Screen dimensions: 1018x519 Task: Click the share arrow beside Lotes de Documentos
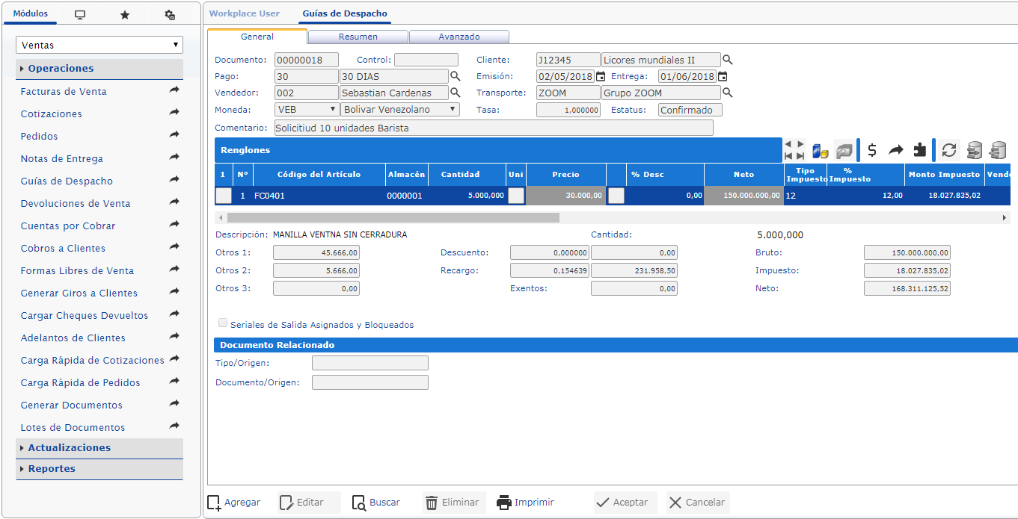point(174,426)
